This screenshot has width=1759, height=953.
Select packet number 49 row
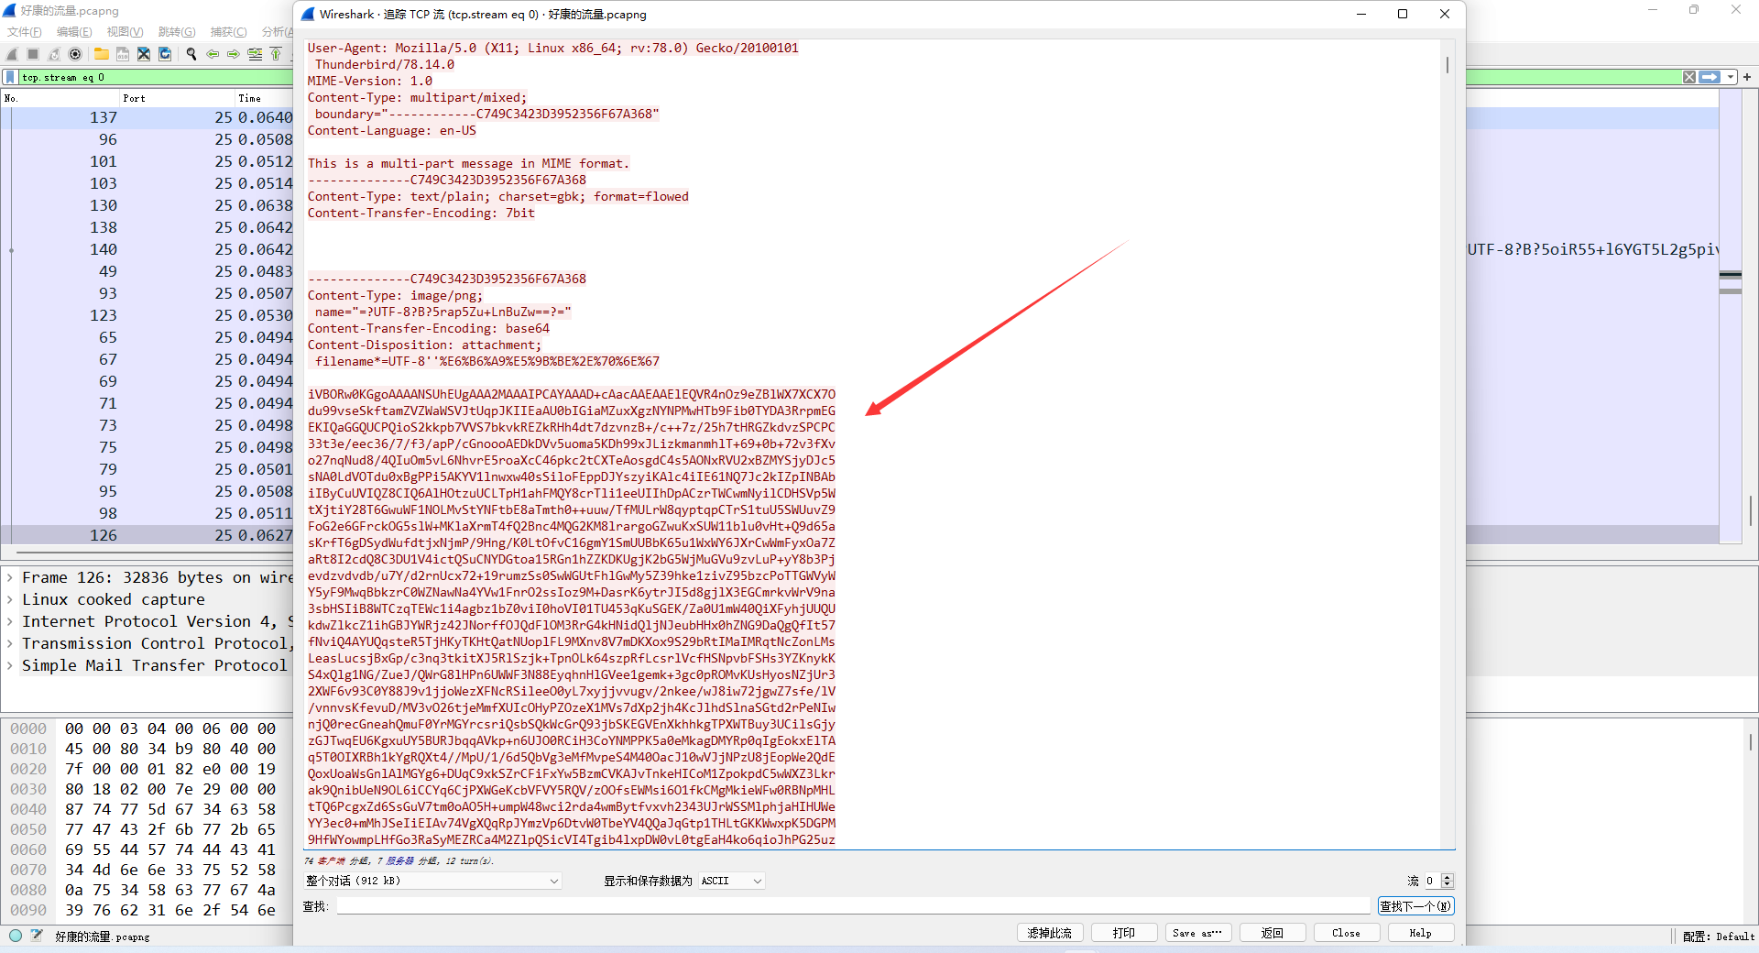(x=147, y=271)
